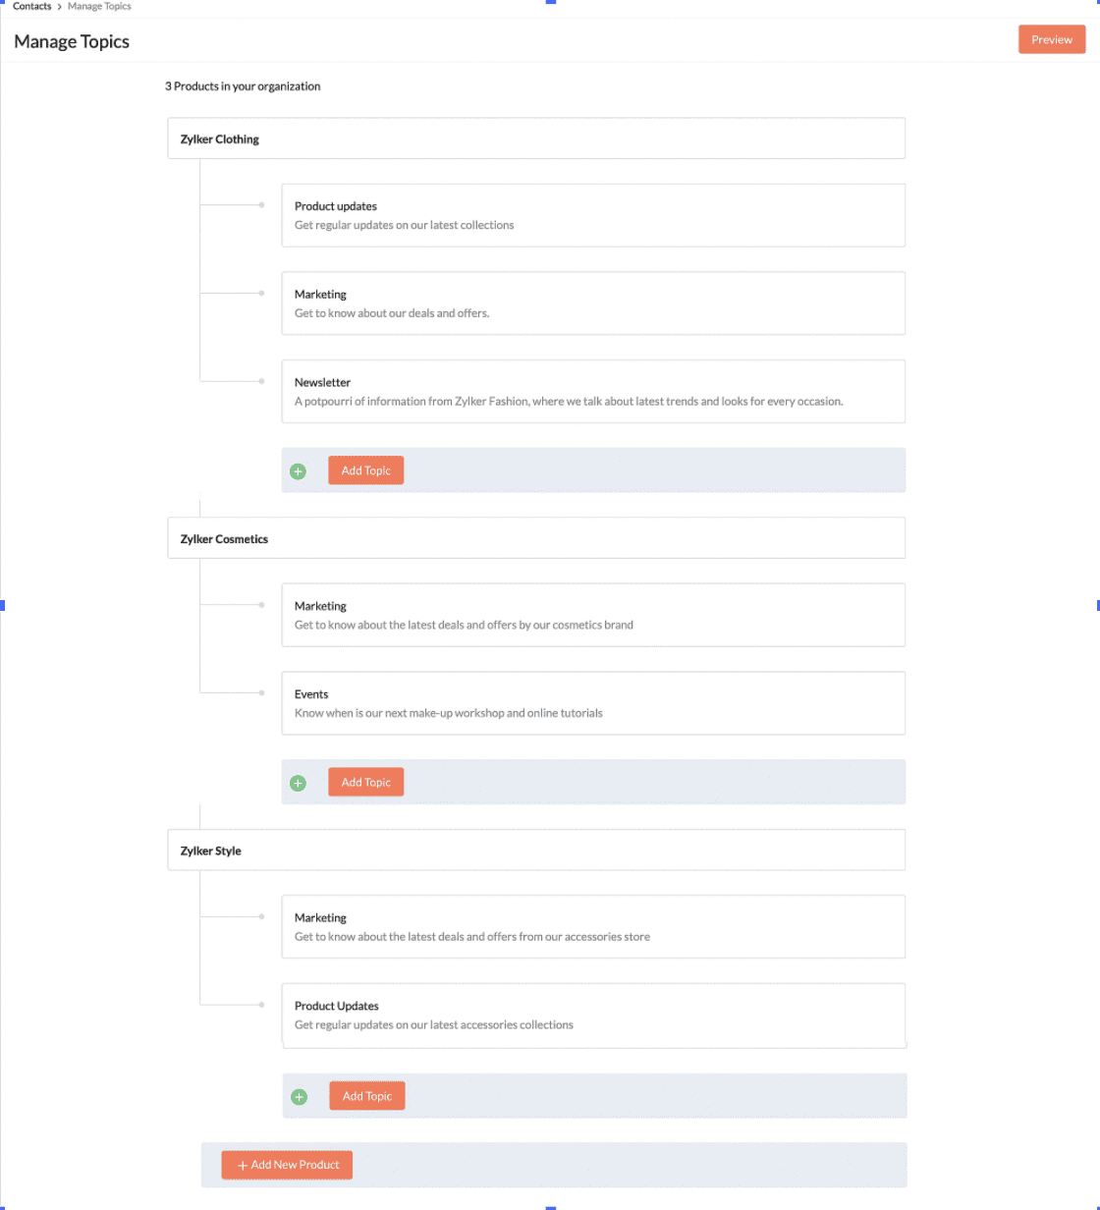Add Topic to Zylker Cosmetics
Image resolution: width=1100 pixels, height=1210 pixels.
(365, 782)
